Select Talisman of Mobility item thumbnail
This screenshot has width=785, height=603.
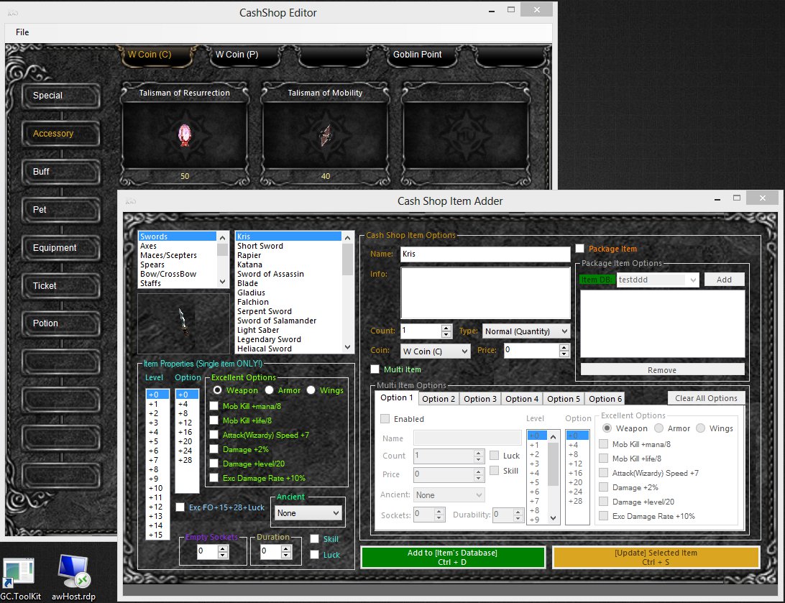point(325,135)
